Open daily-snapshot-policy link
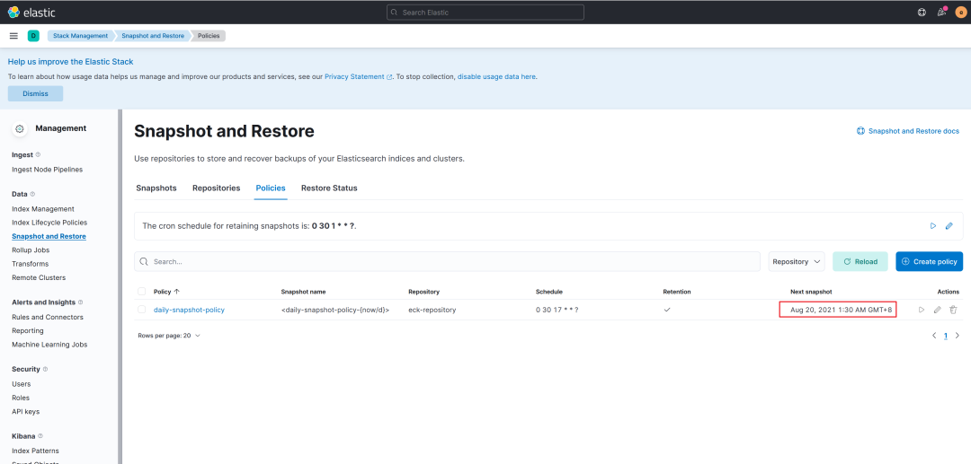Viewport: 971px width, 464px height. [x=189, y=310]
